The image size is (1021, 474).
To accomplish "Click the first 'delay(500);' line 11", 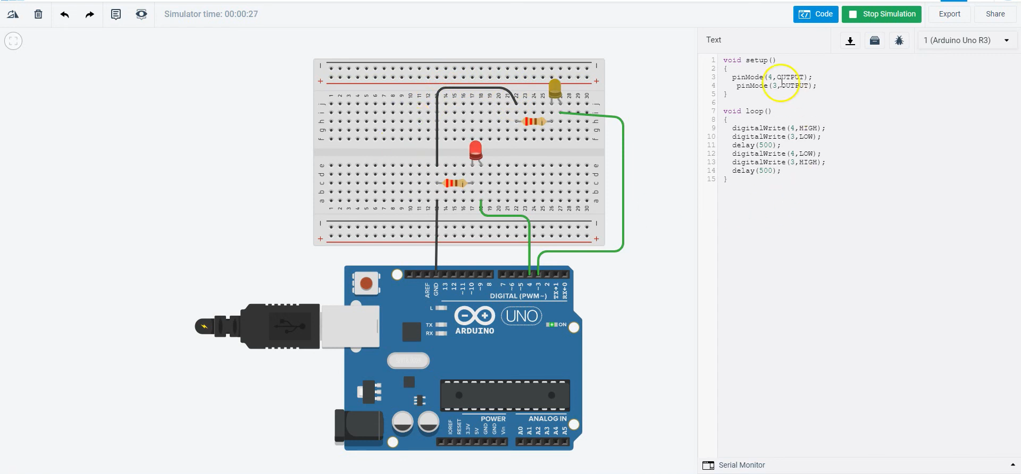I will tap(756, 145).
